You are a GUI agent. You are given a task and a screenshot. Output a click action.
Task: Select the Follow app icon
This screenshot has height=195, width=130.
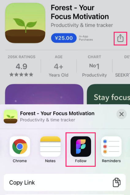(x=81, y=147)
